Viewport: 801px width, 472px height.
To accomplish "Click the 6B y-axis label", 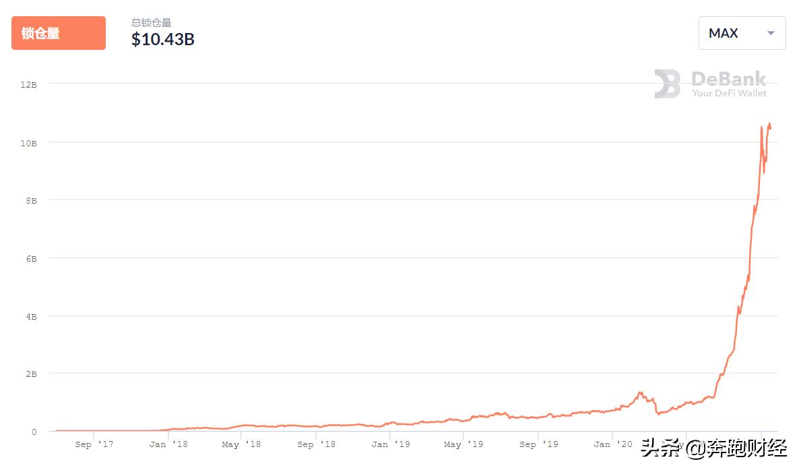I will click(x=31, y=258).
